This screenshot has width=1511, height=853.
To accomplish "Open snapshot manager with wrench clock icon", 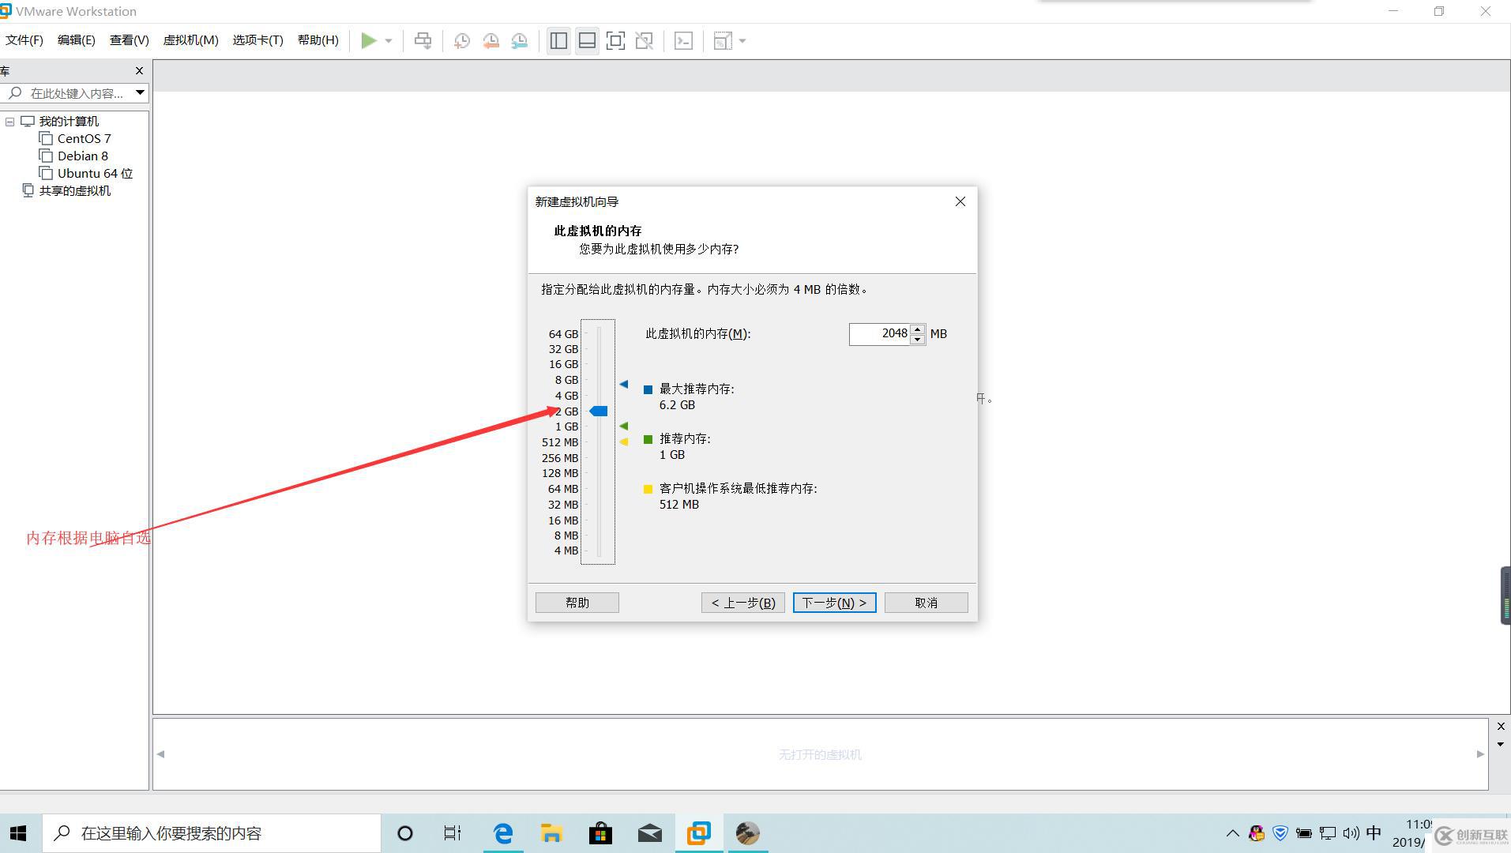I will point(519,41).
